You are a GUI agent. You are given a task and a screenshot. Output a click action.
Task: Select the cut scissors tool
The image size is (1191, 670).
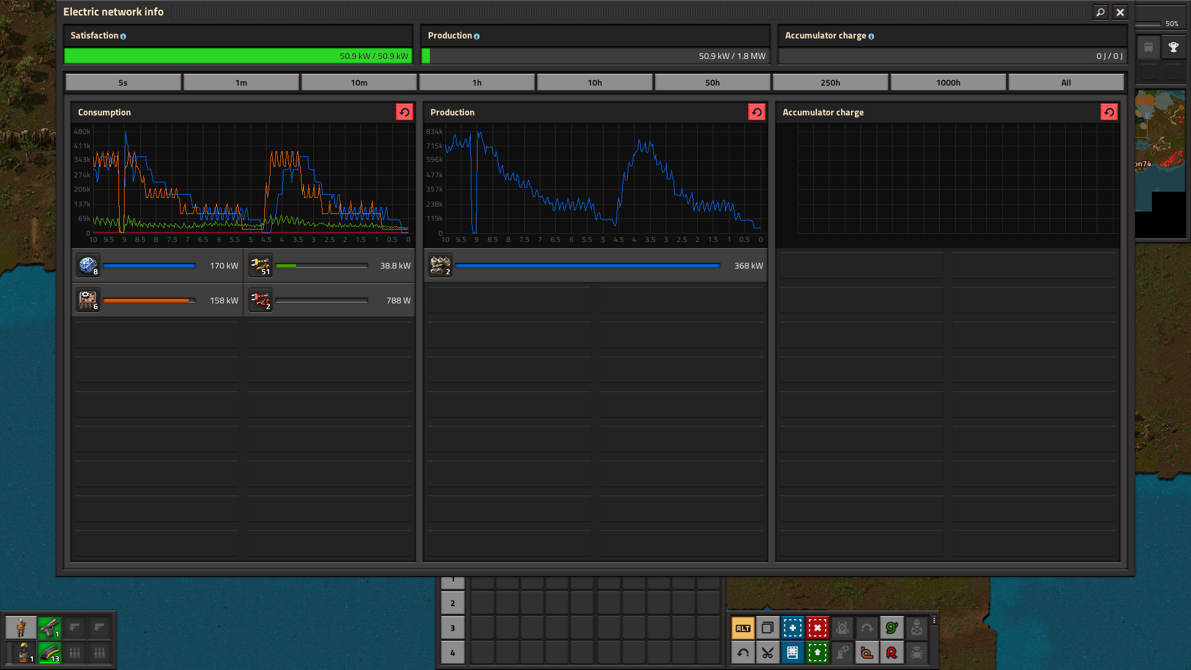pos(767,653)
